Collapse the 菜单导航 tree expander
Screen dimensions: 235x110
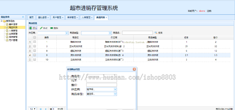pos(1,21)
